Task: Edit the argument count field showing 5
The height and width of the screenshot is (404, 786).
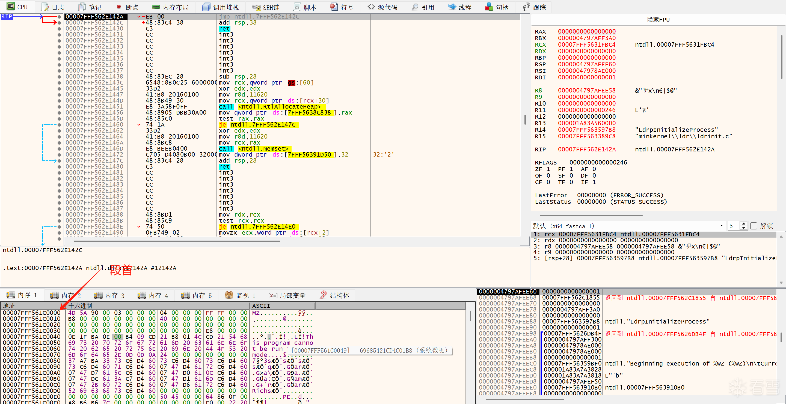Action: pos(733,226)
